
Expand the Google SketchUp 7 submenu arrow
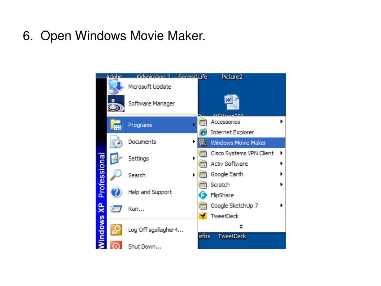pos(281,205)
